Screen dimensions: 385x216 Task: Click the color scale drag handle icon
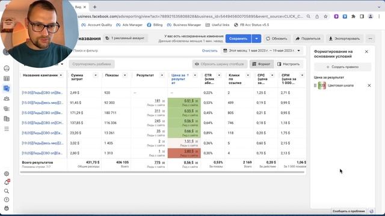tap(315, 85)
